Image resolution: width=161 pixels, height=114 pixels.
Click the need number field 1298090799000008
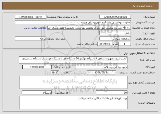click(115, 17)
